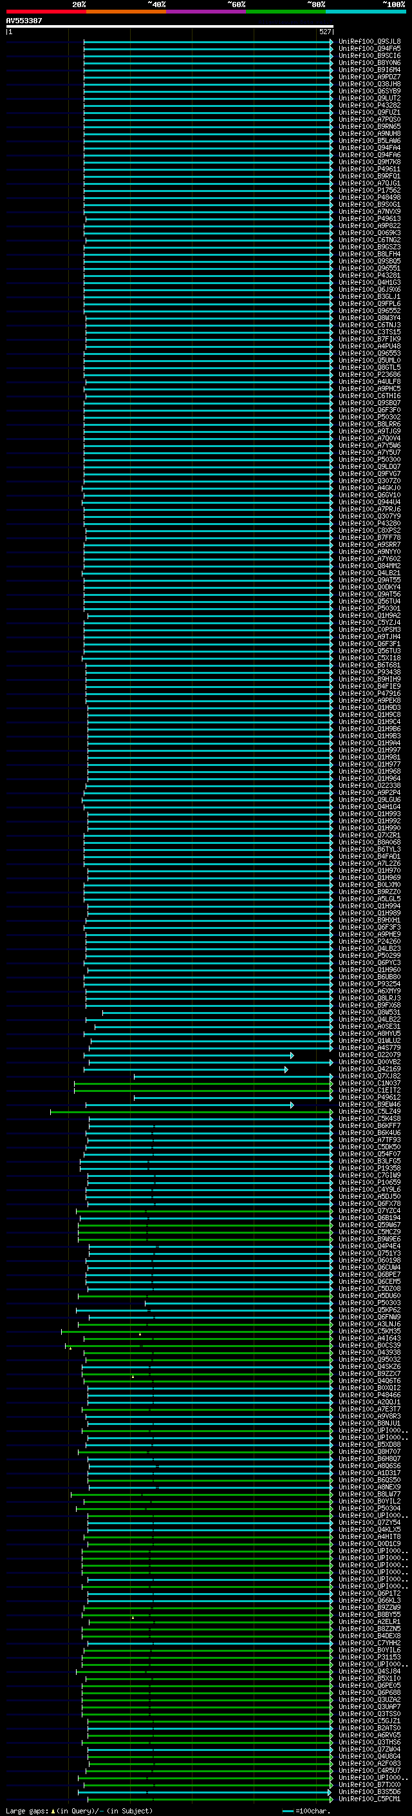Click hit label UniRef100_C5K4S8
The height and width of the screenshot is (1816, 412).
click(x=370, y=1119)
